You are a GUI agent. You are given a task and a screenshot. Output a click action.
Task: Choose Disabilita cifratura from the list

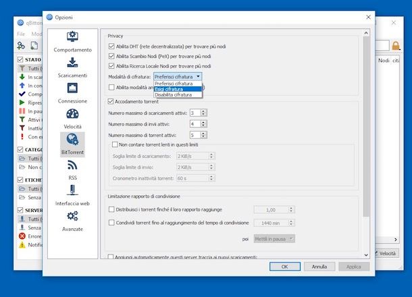coord(178,94)
